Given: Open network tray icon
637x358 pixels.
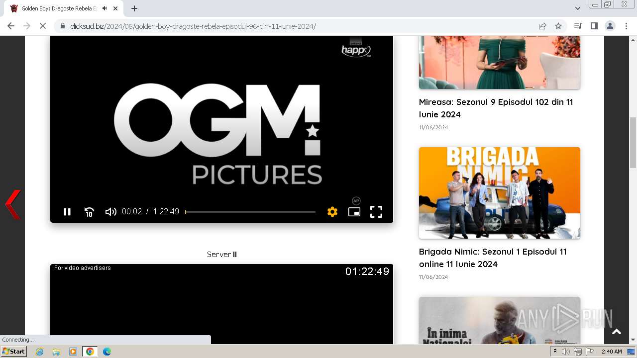Looking at the screenshot, I should (x=578, y=352).
